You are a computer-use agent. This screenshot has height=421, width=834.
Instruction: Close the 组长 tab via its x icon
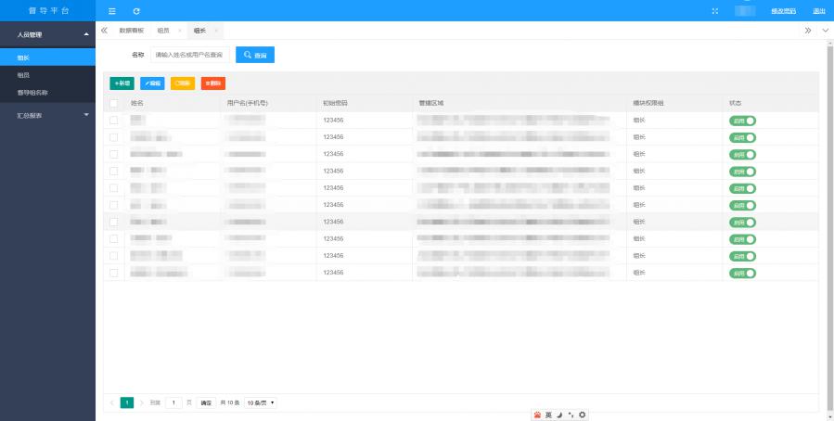[216, 31]
